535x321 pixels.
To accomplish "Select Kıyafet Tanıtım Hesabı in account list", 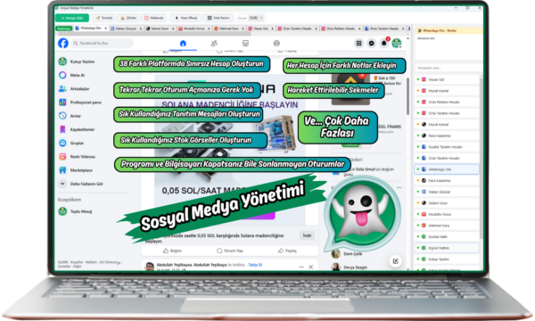I will pyautogui.click(x=447, y=147).
